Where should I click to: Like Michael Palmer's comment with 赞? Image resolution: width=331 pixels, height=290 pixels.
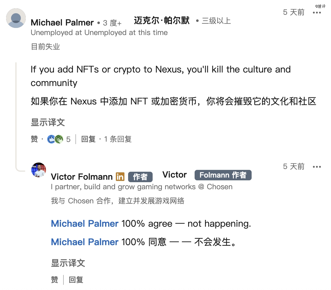pos(34,139)
